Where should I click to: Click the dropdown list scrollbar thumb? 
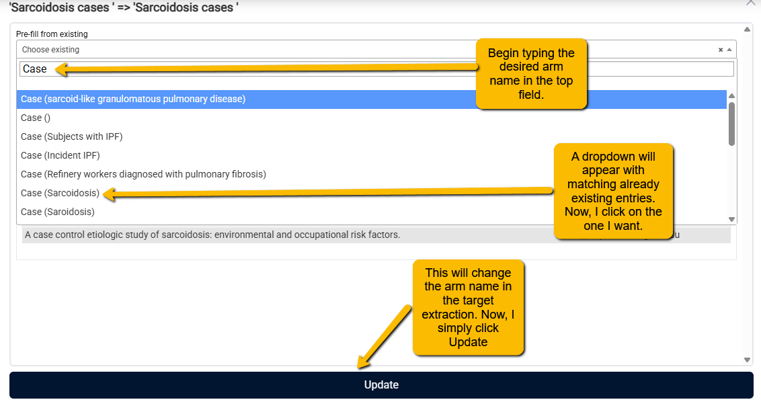coord(731,124)
